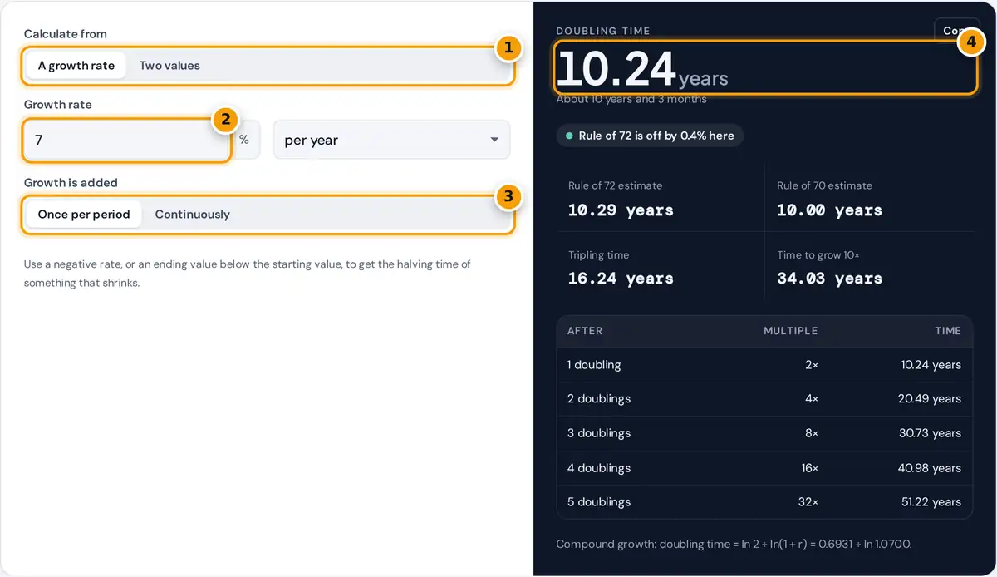This screenshot has height=577, width=997.
Task: Click the '5 doublings' table row label
Action: click(599, 502)
